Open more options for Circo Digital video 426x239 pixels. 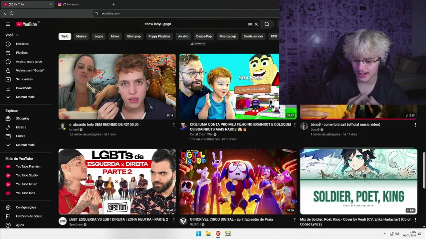coord(295,220)
